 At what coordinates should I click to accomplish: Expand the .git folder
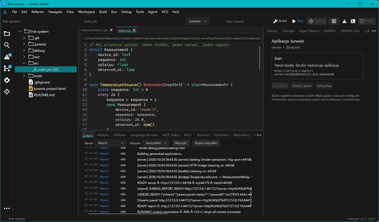pyautogui.click(x=24, y=38)
